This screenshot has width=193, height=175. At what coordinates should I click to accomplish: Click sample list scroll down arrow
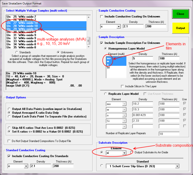pos(89,47)
